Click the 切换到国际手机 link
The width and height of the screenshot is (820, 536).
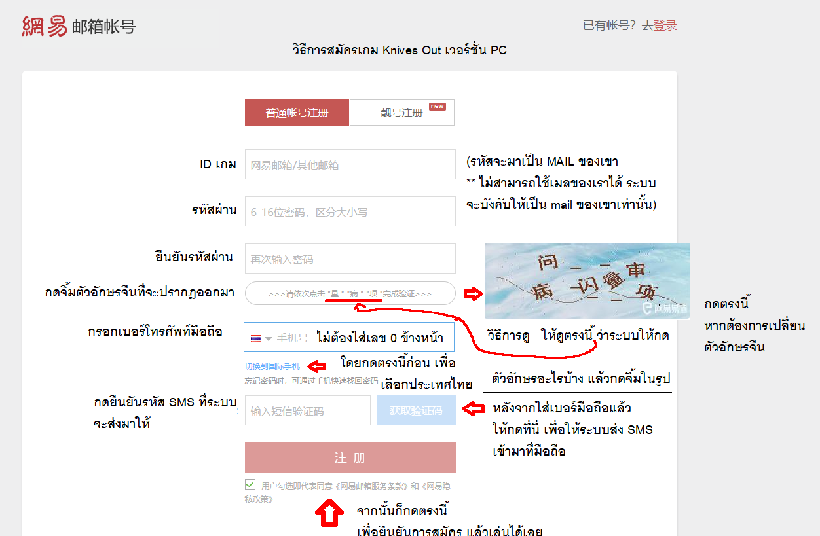272,366
